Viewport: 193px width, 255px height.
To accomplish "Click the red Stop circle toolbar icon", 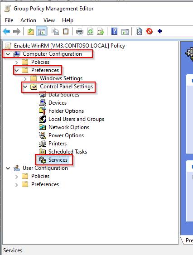I will 150,31.
